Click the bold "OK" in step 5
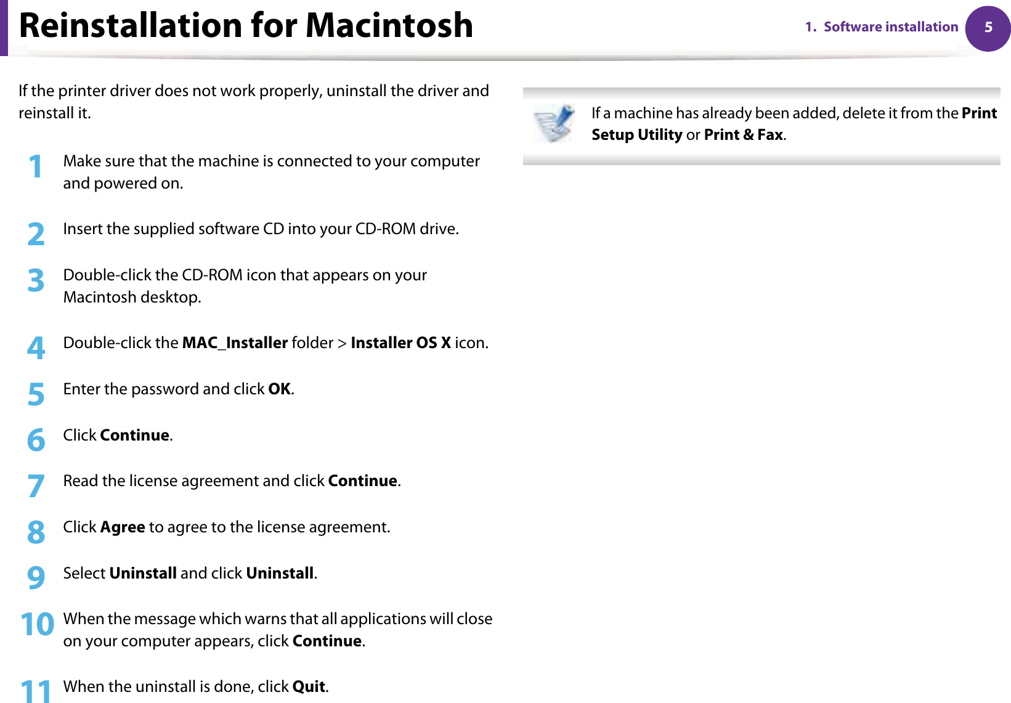 (279, 389)
